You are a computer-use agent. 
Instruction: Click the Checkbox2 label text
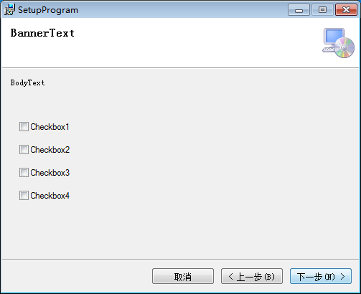point(50,150)
